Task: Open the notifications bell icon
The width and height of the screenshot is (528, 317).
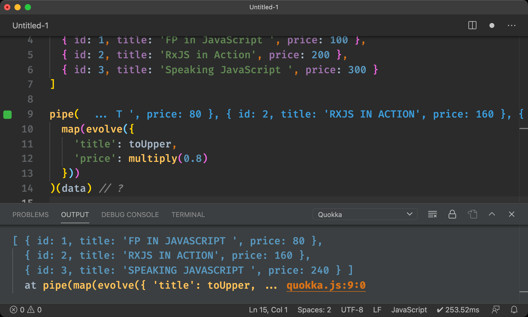Action: 514,310
